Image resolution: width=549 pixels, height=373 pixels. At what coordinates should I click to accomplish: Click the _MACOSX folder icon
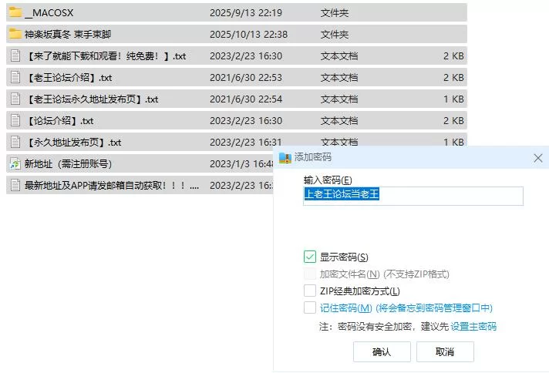pyautogui.click(x=15, y=12)
